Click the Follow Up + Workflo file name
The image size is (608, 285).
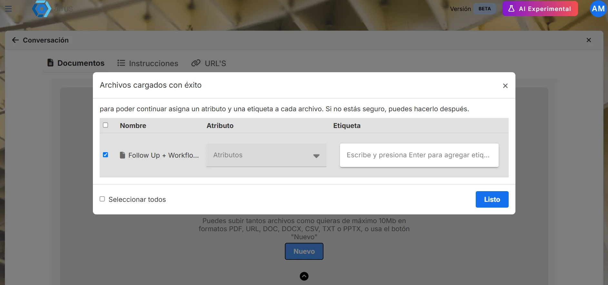point(164,155)
